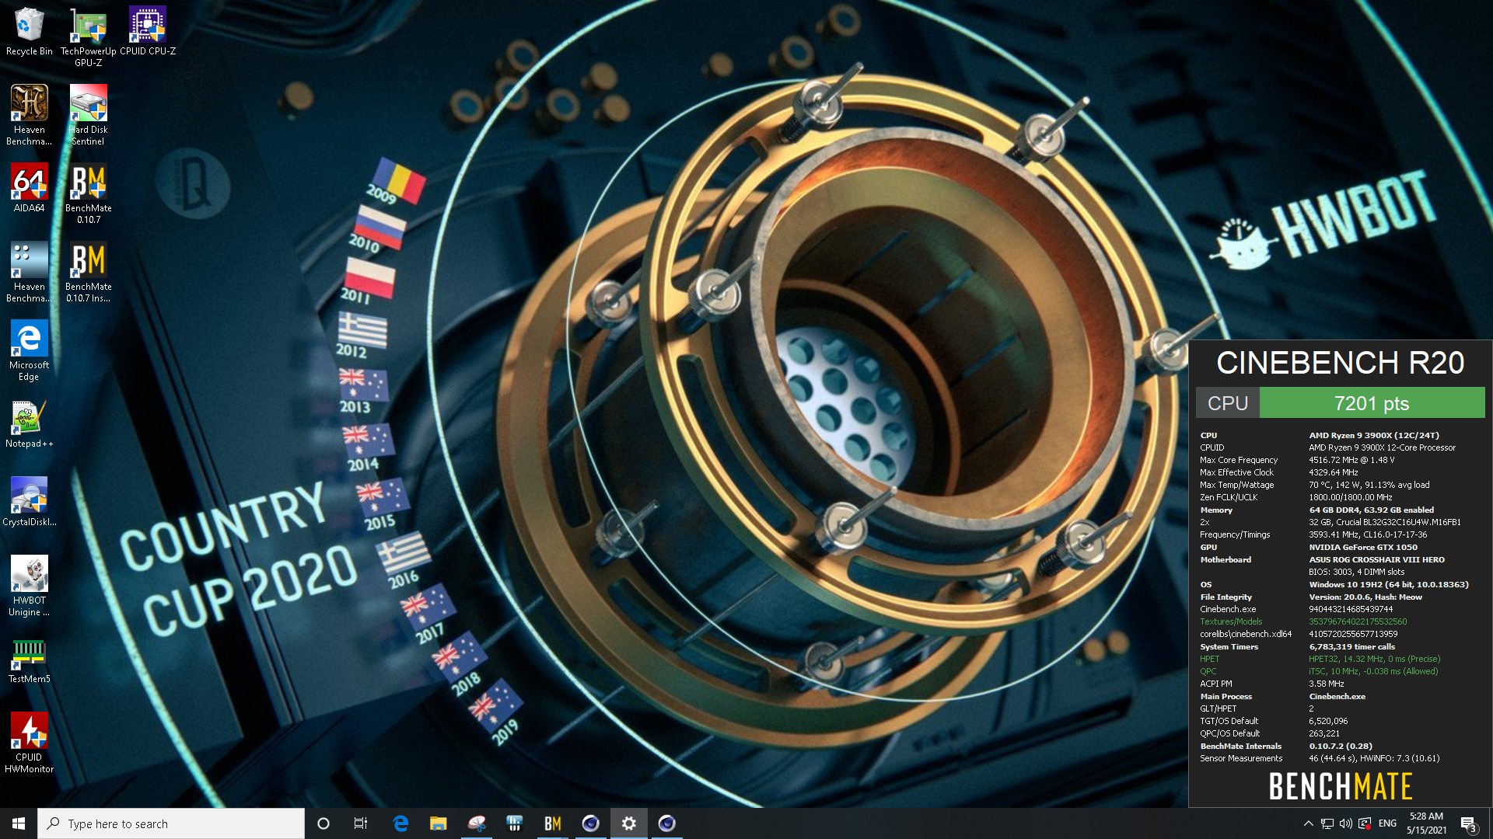Viewport: 1493px width, 839px height.
Task: Open the clock showing 5:28 AM
Action: click(x=1426, y=823)
